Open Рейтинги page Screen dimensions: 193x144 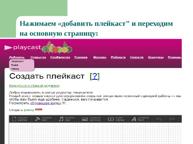pyautogui.click(x=118, y=57)
